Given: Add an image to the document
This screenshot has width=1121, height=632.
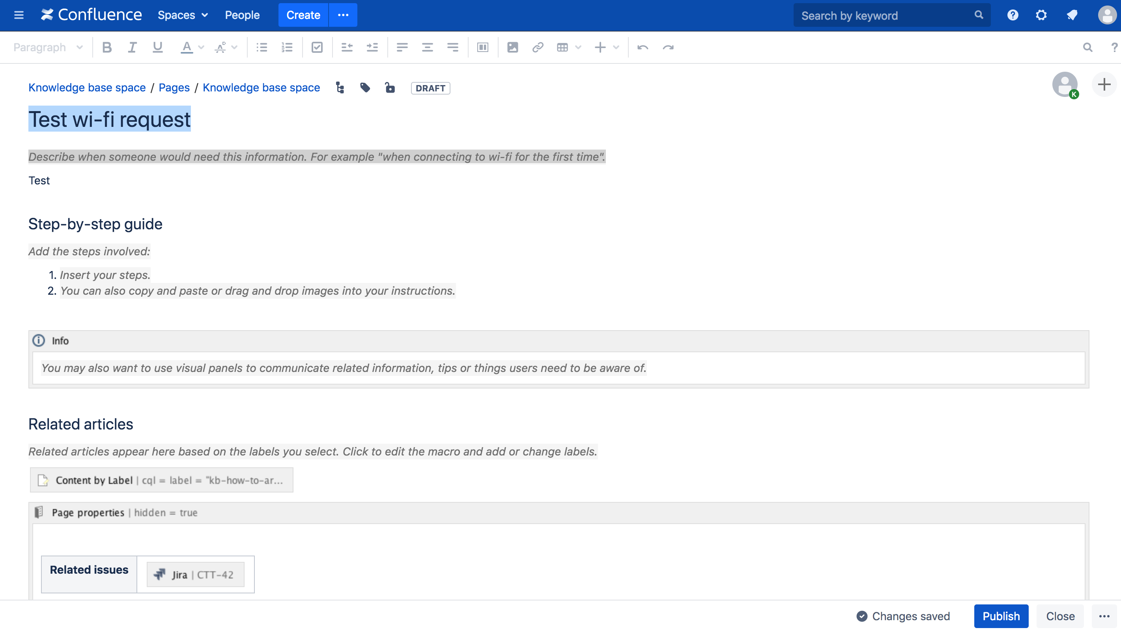Looking at the screenshot, I should pyautogui.click(x=512, y=47).
